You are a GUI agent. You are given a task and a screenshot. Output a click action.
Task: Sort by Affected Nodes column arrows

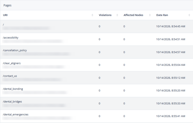pyautogui.click(x=150, y=15)
